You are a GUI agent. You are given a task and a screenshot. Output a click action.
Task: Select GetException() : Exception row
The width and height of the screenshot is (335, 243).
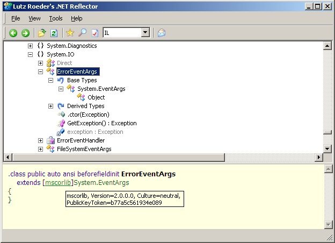pyautogui.click(x=101, y=123)
